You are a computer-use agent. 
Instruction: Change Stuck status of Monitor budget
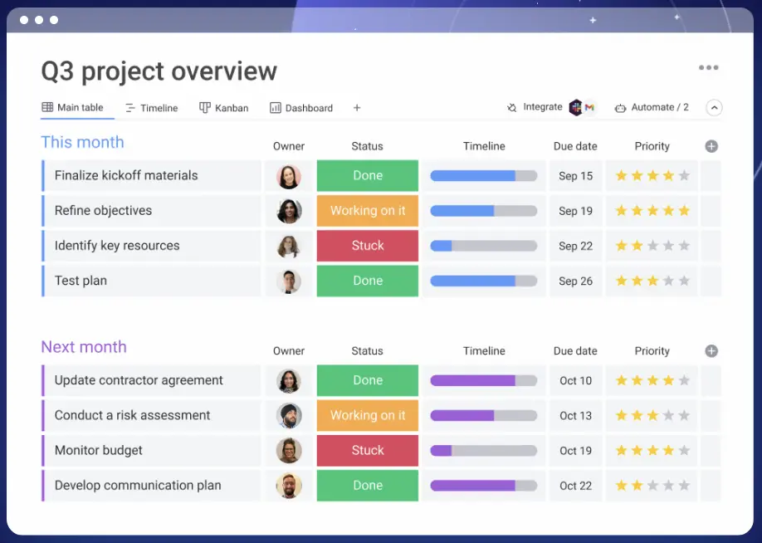(368, 450)
